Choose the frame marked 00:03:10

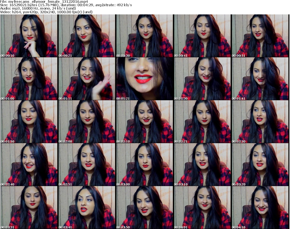[202, 164]
